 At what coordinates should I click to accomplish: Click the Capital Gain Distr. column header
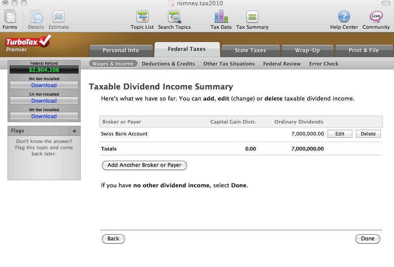[x=233, y=122]
